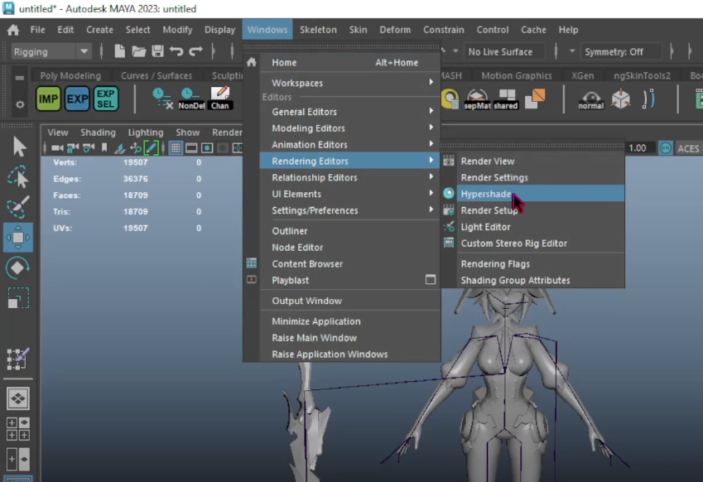Click the Maya home icon in menu bar

13,30
